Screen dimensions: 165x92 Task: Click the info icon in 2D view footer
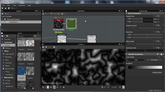tap(61, 87)
